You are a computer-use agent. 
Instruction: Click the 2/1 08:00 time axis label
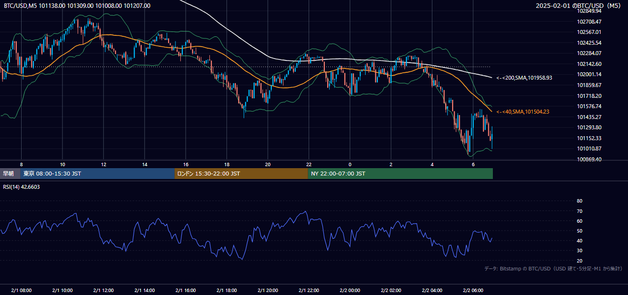(x=21, y=291)
